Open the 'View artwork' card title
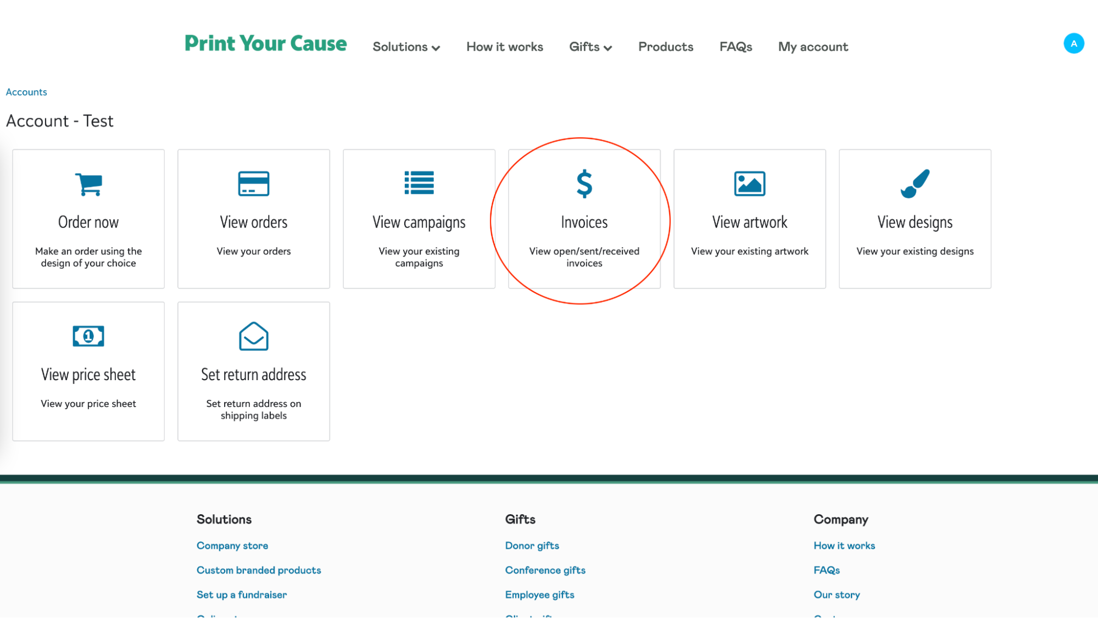 point(750,222)
